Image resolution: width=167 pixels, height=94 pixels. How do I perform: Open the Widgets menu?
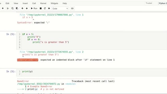pos(54,3)
